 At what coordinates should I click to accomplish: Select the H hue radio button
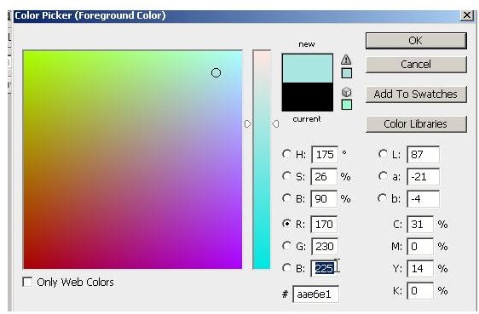coord(286,154)
